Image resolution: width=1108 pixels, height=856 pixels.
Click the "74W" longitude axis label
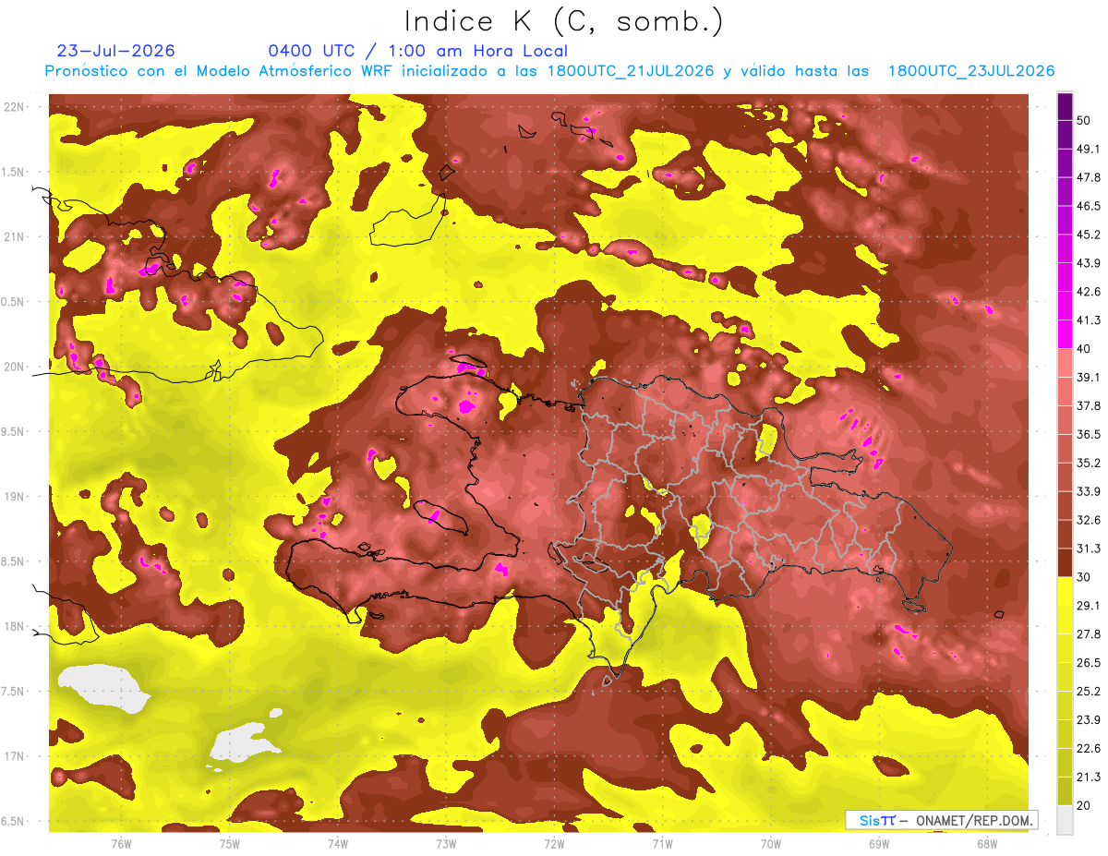[x=337, y=844]
